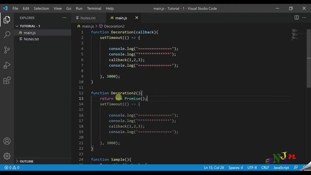This screenshot has height=175, width=311.
Task: Click the errors and warnings status indicator
Action: coord(12,167)
